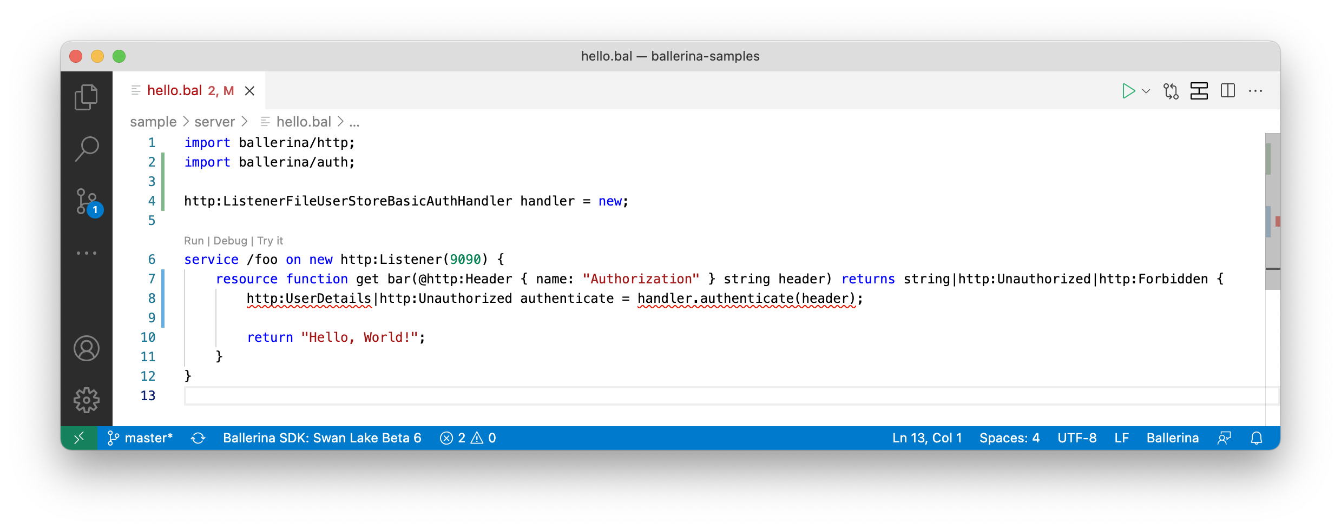This screenshot has width=1341, height=530.
Task: Click line number 10 in gutter
Action: [148, 337]
